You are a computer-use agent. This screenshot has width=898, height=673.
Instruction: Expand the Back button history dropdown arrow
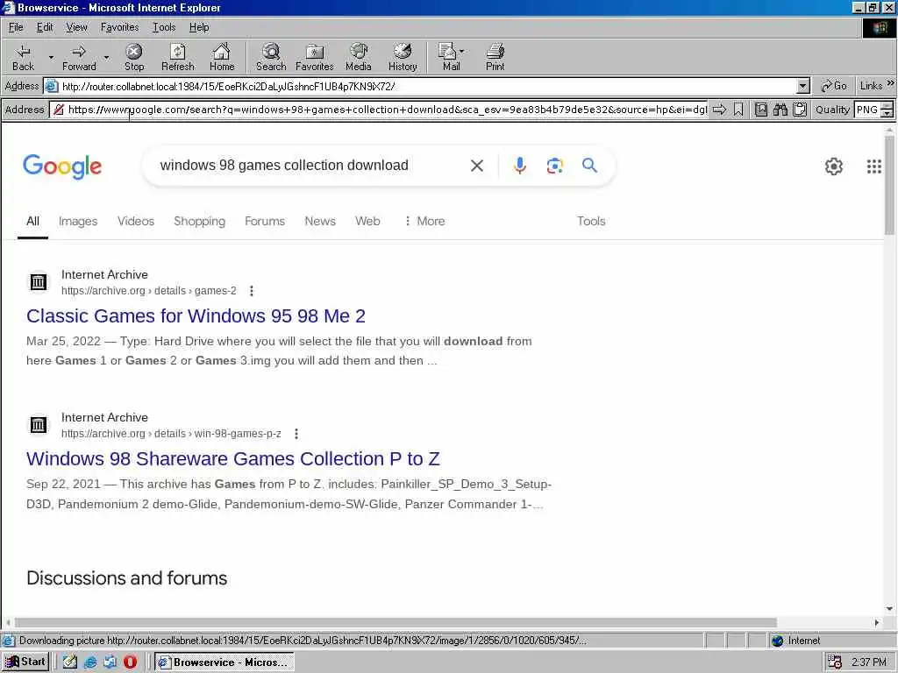pyautogui.click(x=50, y=58)
